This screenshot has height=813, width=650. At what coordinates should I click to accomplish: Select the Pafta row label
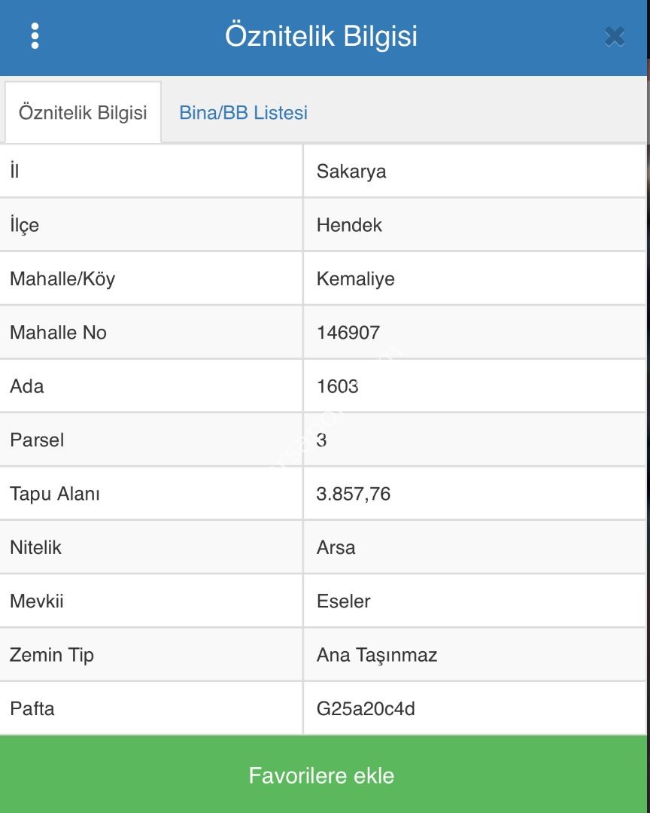[32, 709]
